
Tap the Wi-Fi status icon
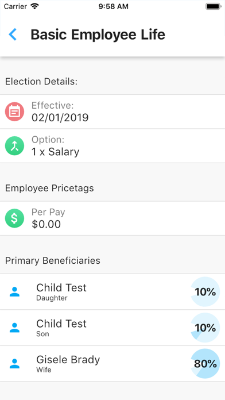(x=34, y=6)
